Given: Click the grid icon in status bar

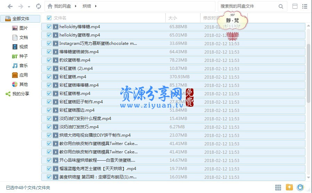Looking at the screenshot, I should [x=278, y=187].
